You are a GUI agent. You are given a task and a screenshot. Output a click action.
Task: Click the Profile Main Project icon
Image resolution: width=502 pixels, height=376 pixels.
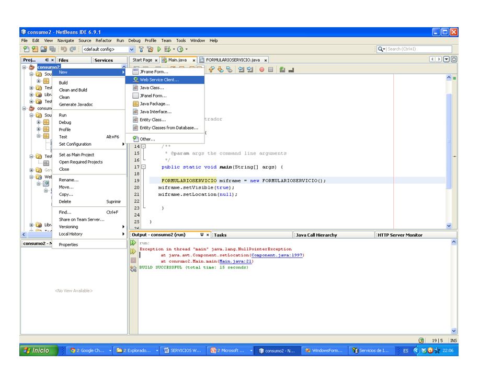pyautogui.click(x=180, y=49)
